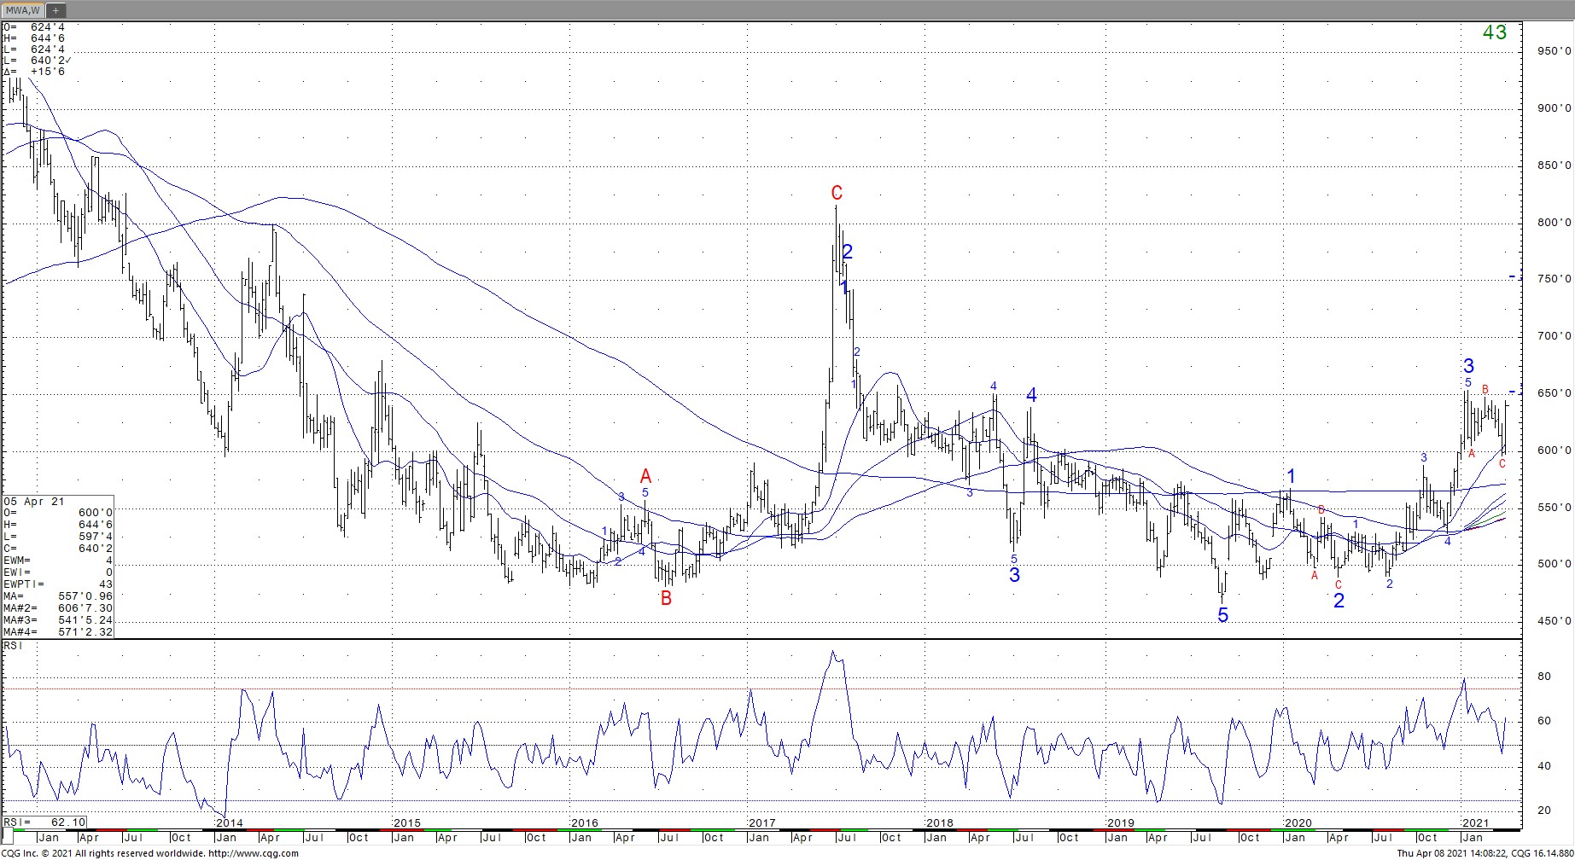
Task: Select the large red A label above the 2016 high
Action: [646, 476]
